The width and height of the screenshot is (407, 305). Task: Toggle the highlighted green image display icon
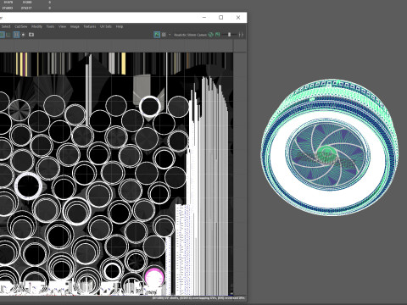157,35
